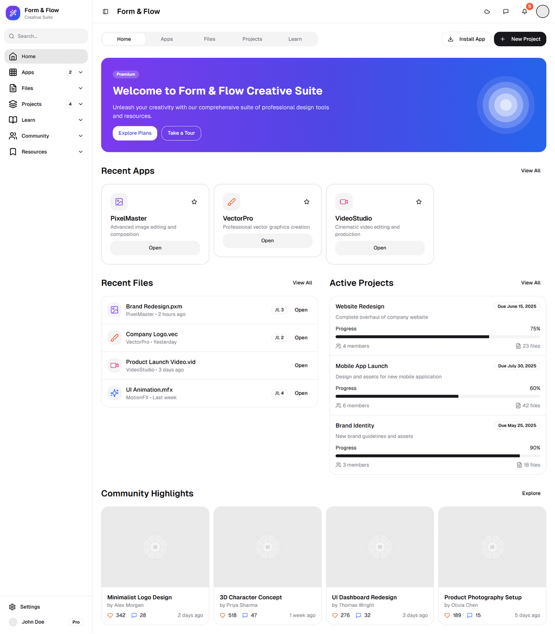
Task: Switch to the Apps tab
Action: [166, 39]
